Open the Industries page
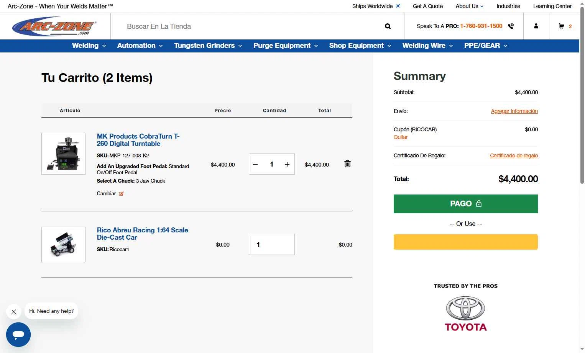The height and width of the screenshot is (353, 585). coord(508,6)
